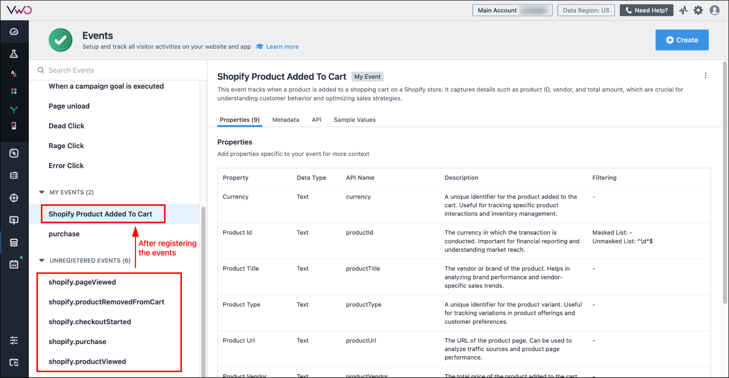Click the green Events checkmark badge
This screenshot has width=729, height=378.
pyautogui.click(x=61, y=40)
